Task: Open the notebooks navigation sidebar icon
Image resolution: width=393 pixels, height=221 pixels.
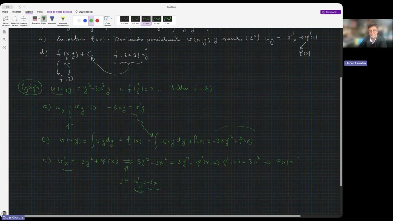Action: (4, 32)
